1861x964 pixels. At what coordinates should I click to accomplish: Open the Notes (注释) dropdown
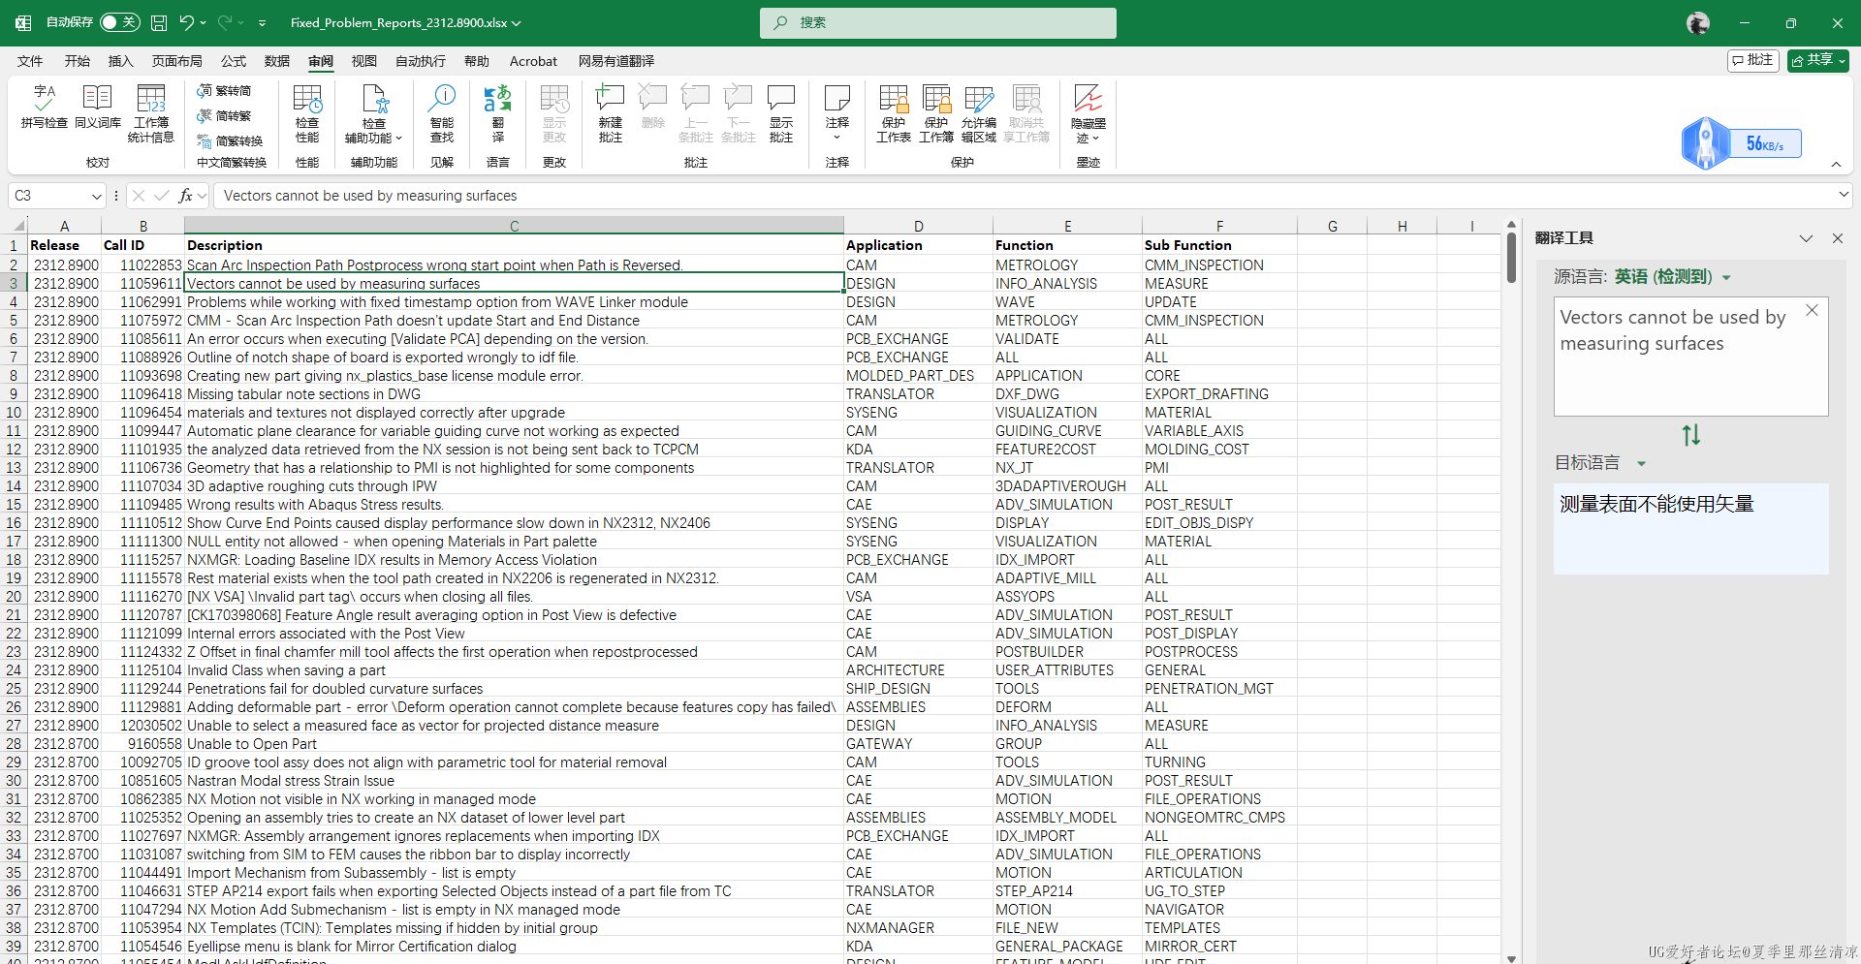(x=837, y=113)
